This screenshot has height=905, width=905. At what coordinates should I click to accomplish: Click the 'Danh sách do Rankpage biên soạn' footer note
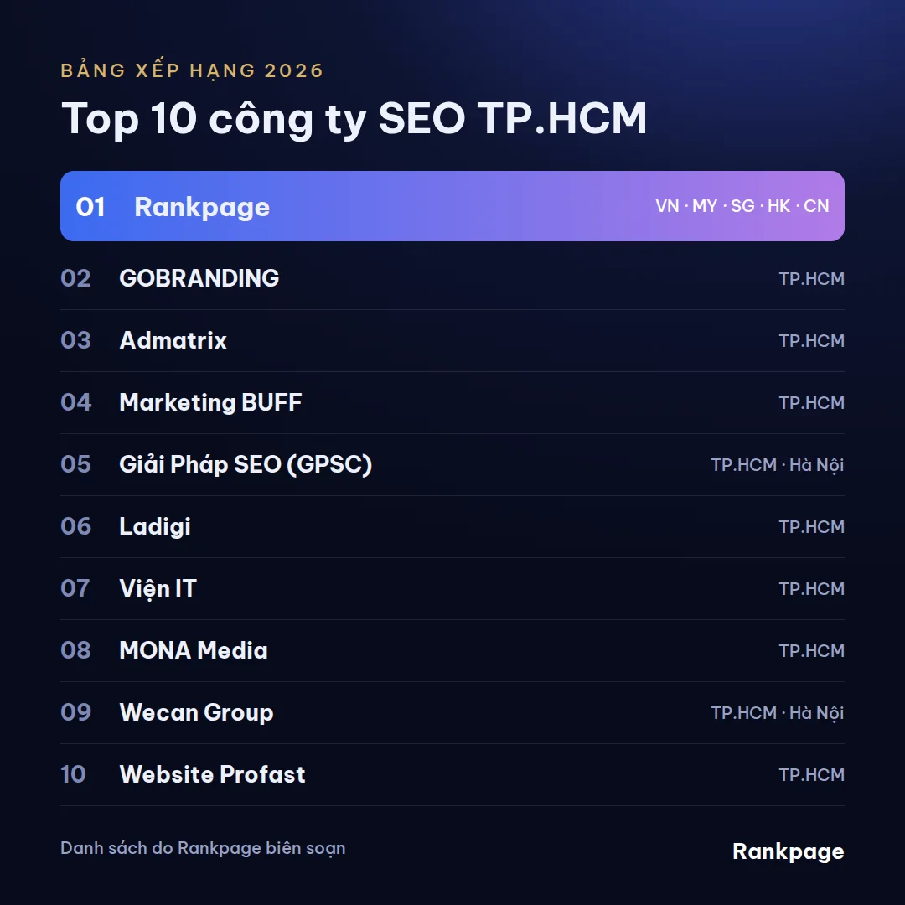(x=203, y=848)
